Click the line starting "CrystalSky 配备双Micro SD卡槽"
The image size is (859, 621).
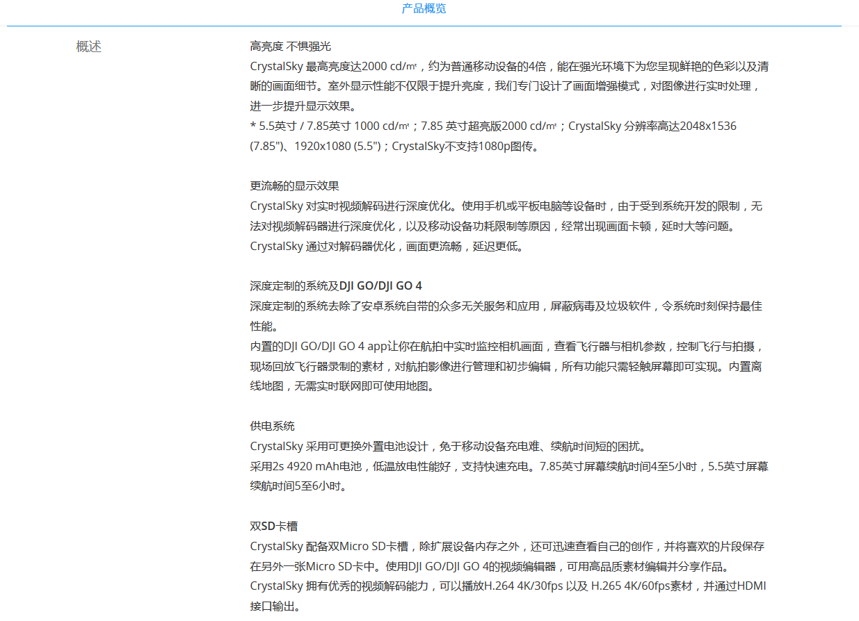(507, 546)
